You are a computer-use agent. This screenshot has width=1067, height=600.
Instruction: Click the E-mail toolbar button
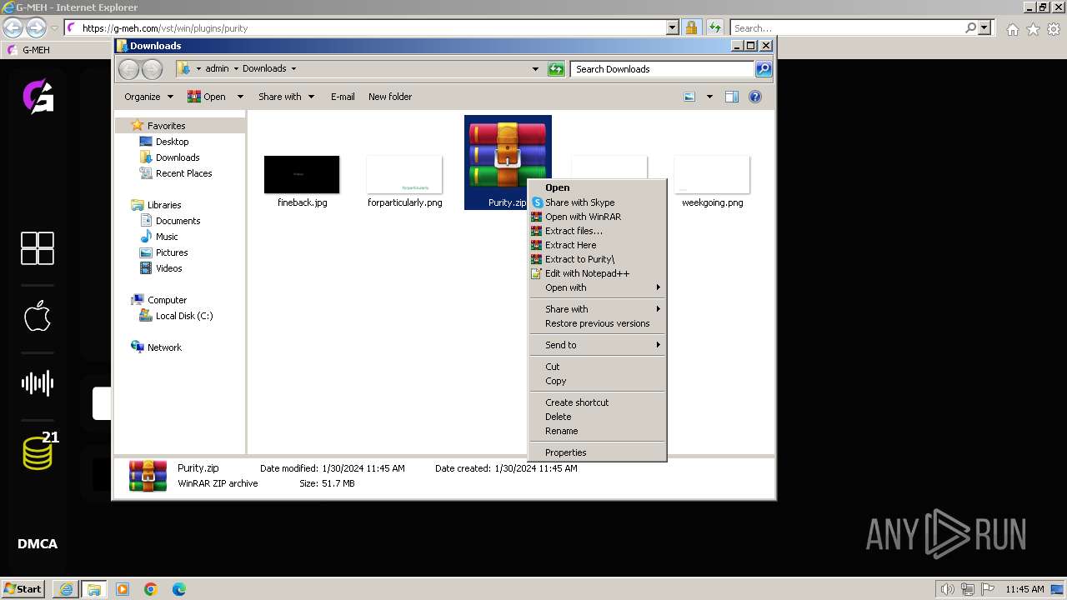coord(343,97)
